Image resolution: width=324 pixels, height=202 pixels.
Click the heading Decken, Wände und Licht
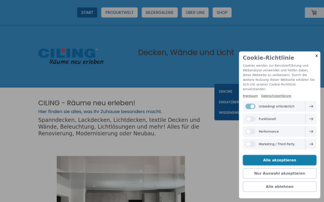(186, 52)
